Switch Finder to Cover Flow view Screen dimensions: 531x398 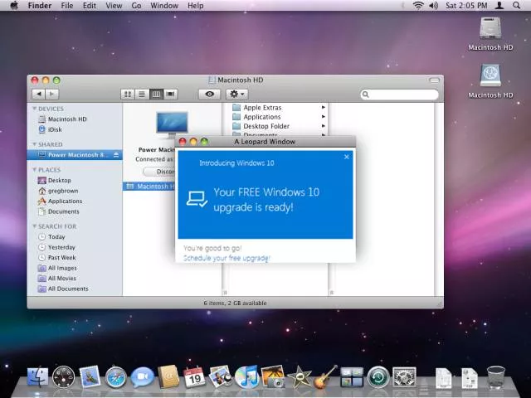click(171, 95)
